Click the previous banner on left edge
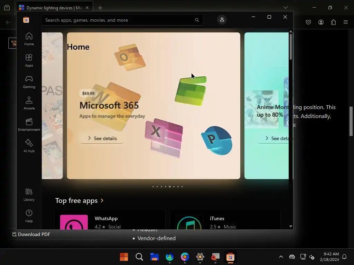This screenshot has height=265, width=354. [x=52, y=106]
